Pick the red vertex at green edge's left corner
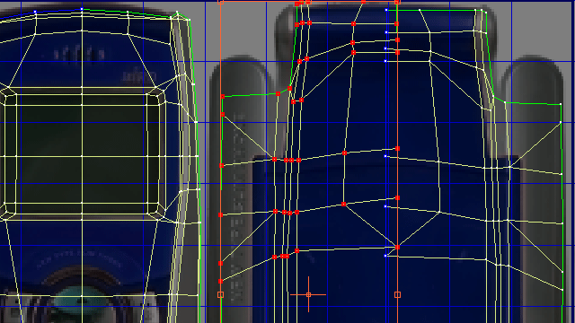Viewport: 575px width, 323px height. click(222, 97)
